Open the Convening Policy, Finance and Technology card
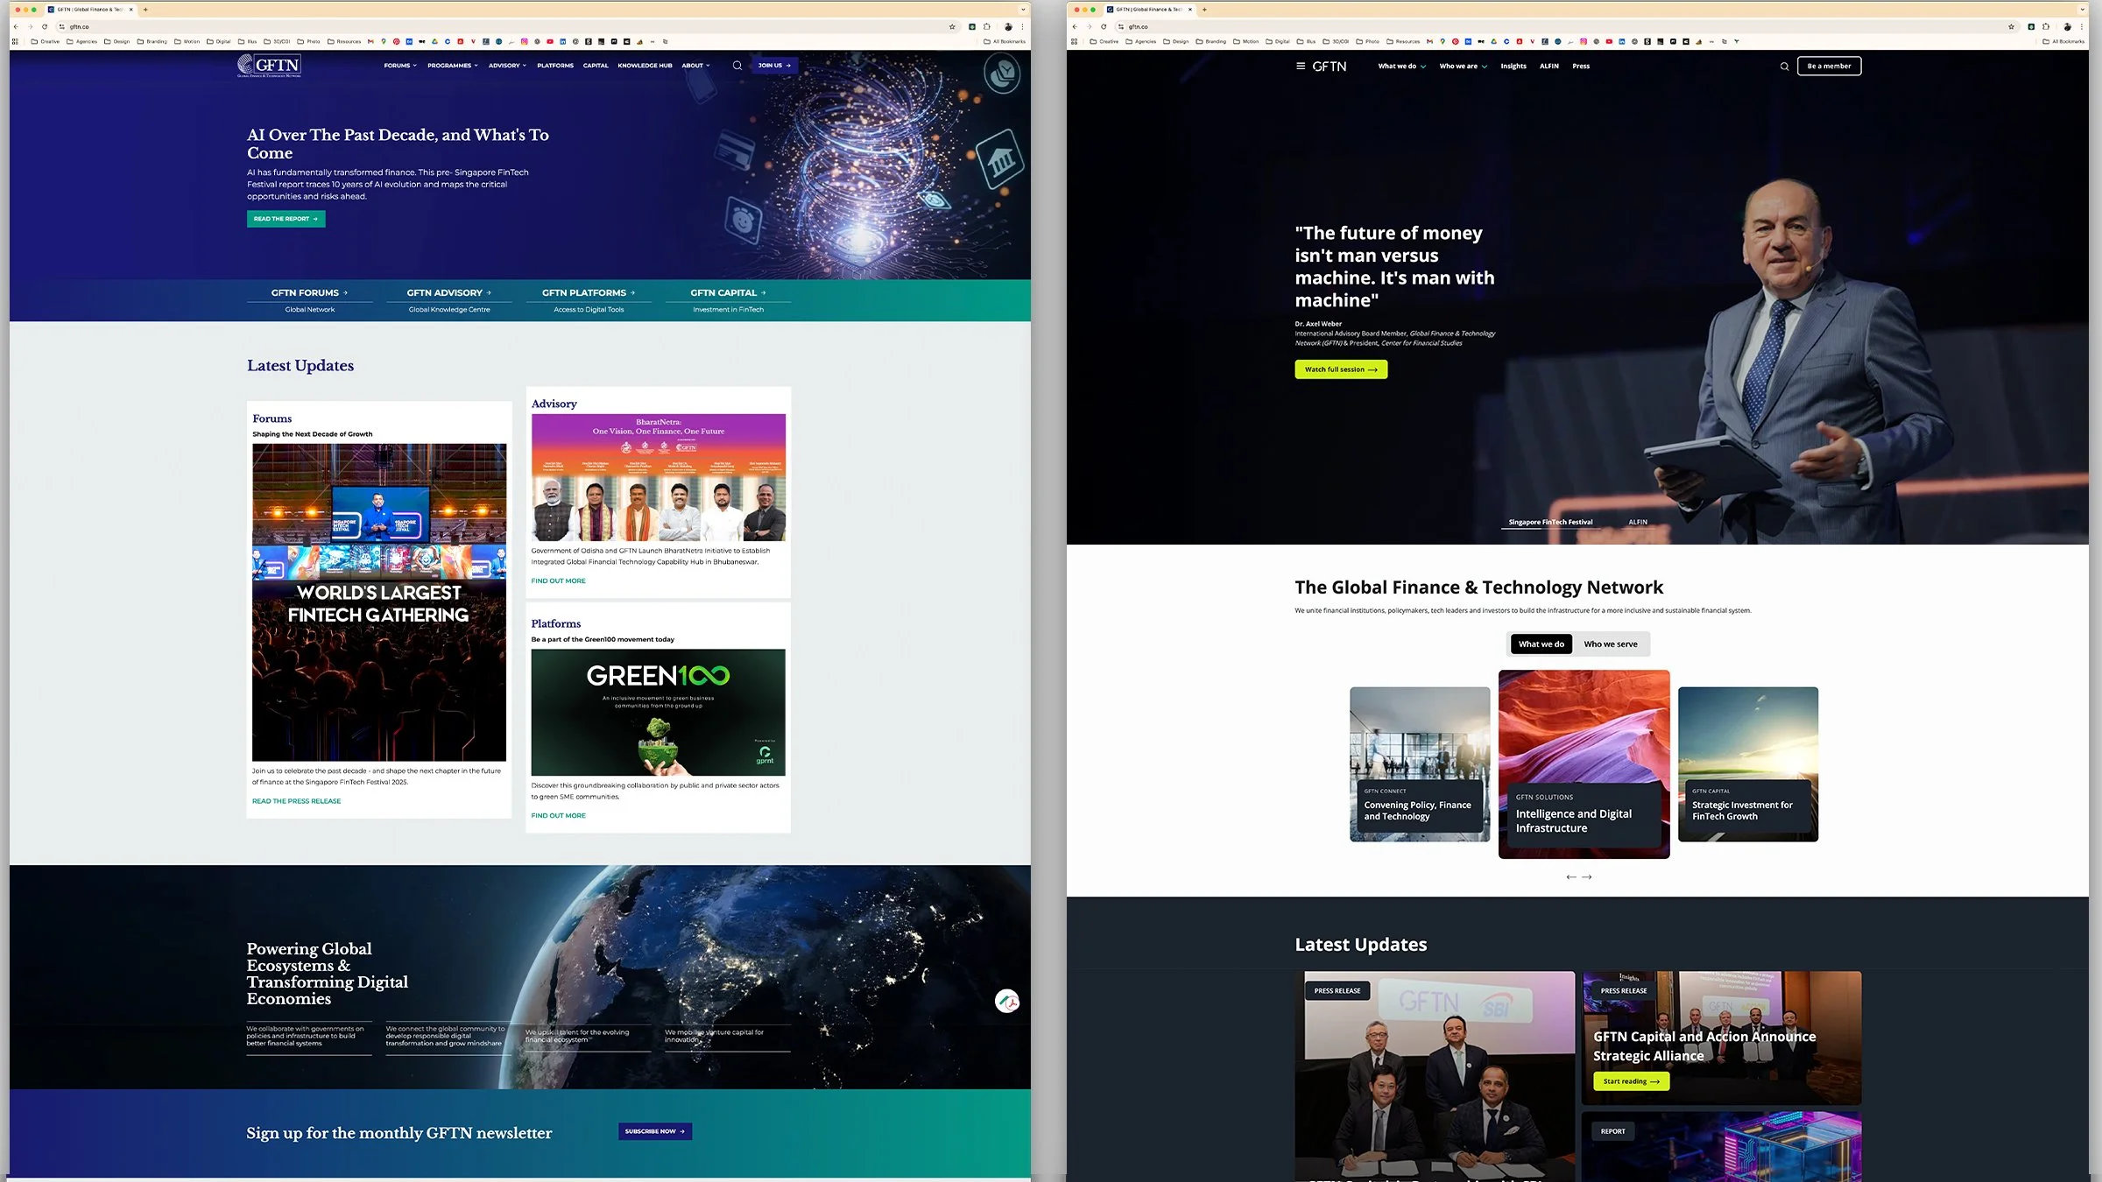The image size is (2102, 1182). tap(1420, 764)
